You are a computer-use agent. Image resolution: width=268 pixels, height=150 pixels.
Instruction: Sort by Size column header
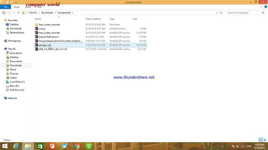click(135, 19)
